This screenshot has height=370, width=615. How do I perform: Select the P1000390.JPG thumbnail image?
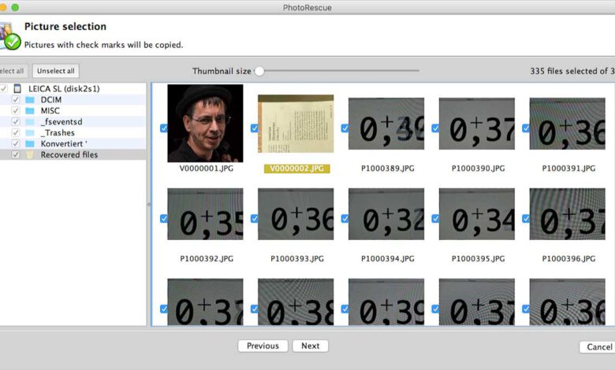tap(476, 124)
